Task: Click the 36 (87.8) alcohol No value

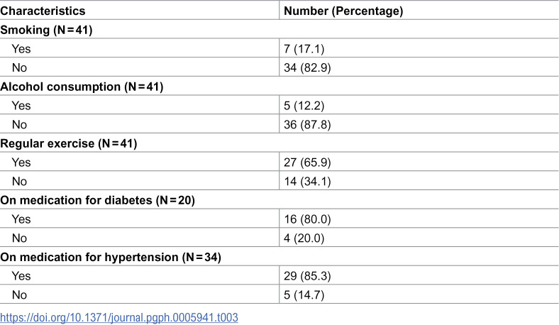Action: tap(307, 124)
